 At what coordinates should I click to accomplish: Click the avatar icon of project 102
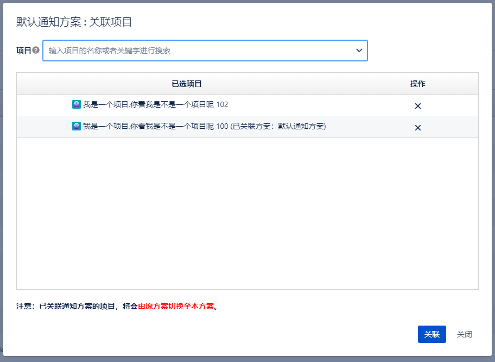pos(77,104)
